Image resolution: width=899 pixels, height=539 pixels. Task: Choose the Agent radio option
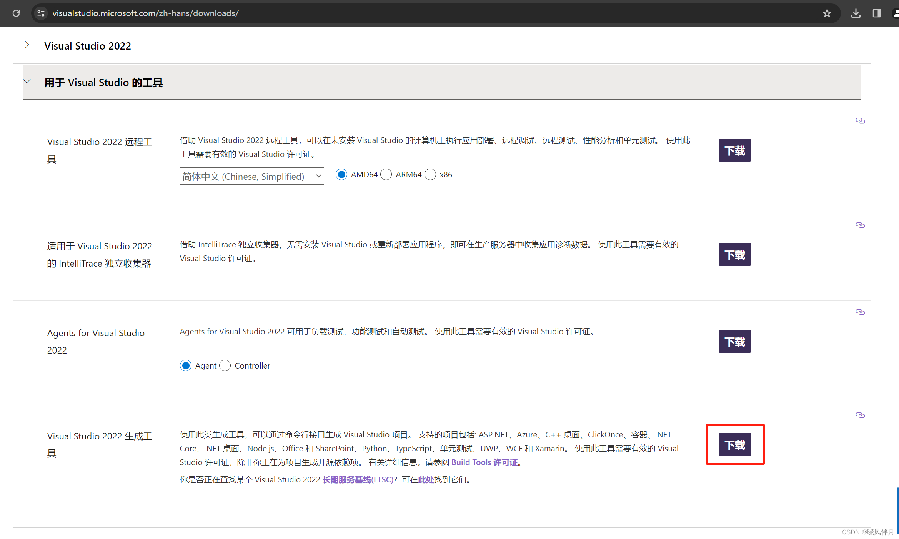click(x=186, y=365)
